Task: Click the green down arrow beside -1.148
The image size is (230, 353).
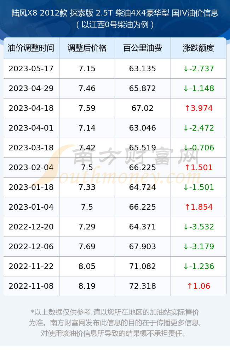Action: pyautogui.click(x=186, y=89)
